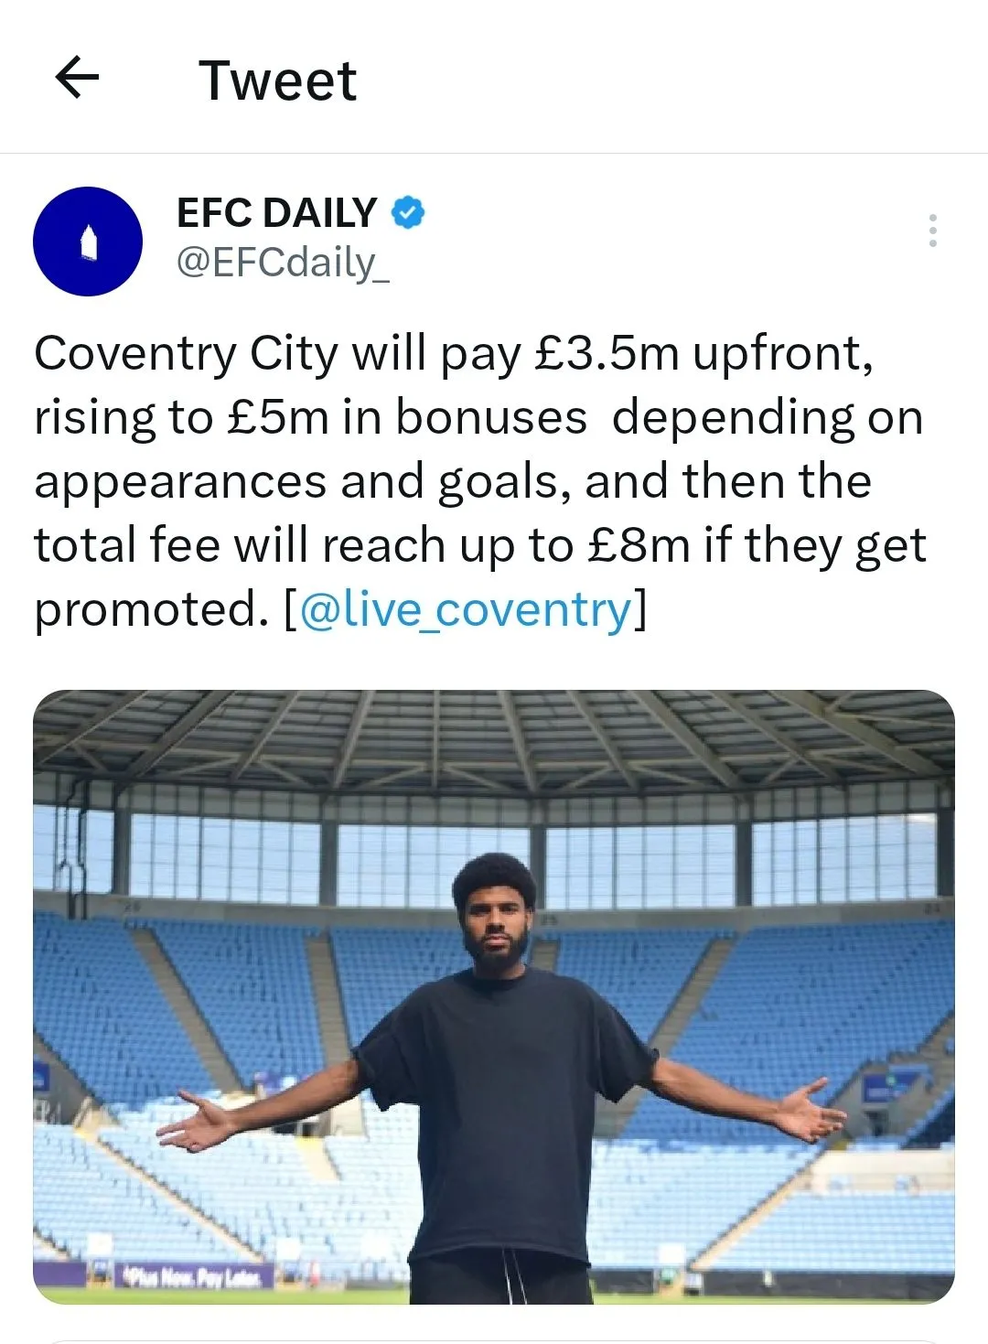Open the attached stadium photo

click(494, 996)
